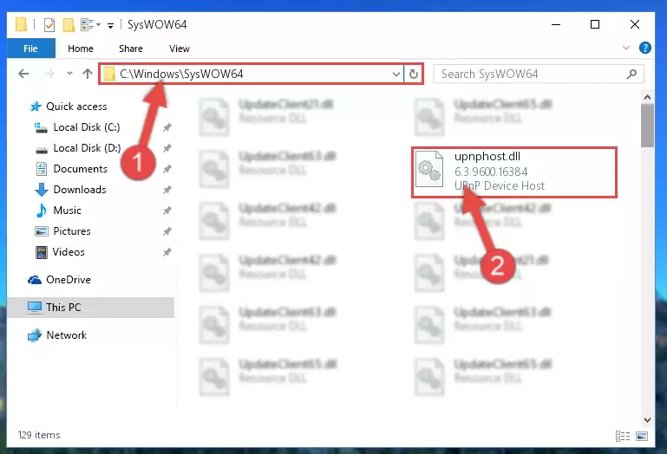Click the scrollbar up arrow
Screen dimensions: 667x454
(647, 97)
